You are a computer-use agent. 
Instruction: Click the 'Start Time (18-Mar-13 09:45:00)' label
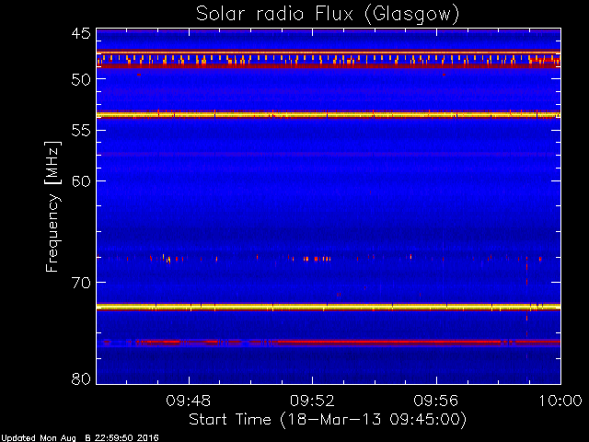coord(328,420)
